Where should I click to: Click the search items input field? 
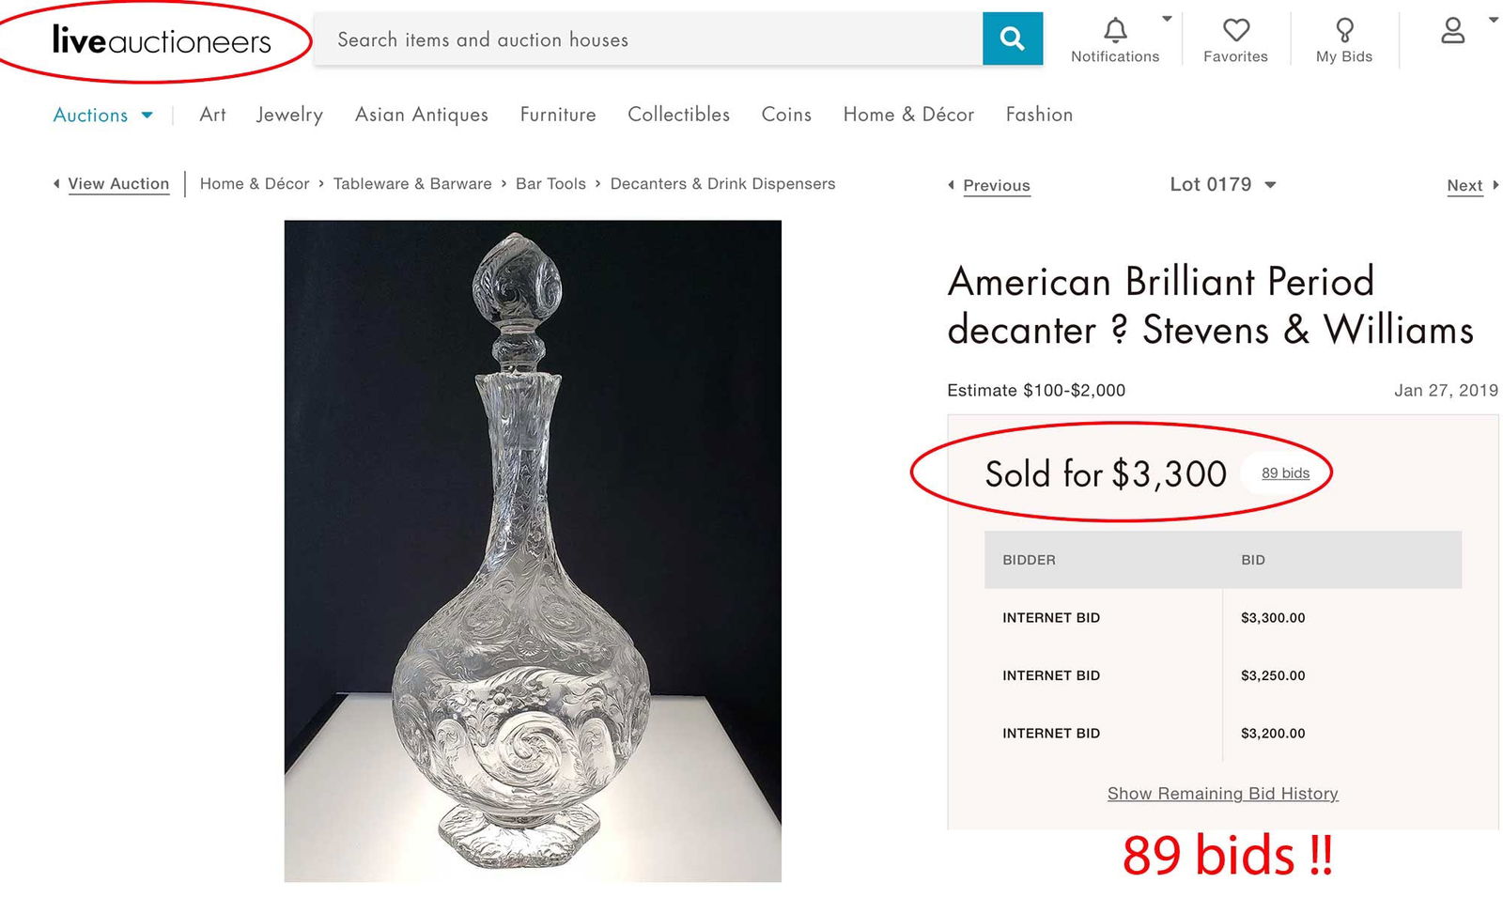(648, 39)
